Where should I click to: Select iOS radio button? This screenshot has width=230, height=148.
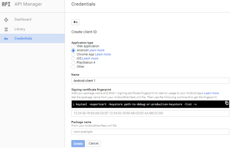pyautogui.click(x=73, y=58)
